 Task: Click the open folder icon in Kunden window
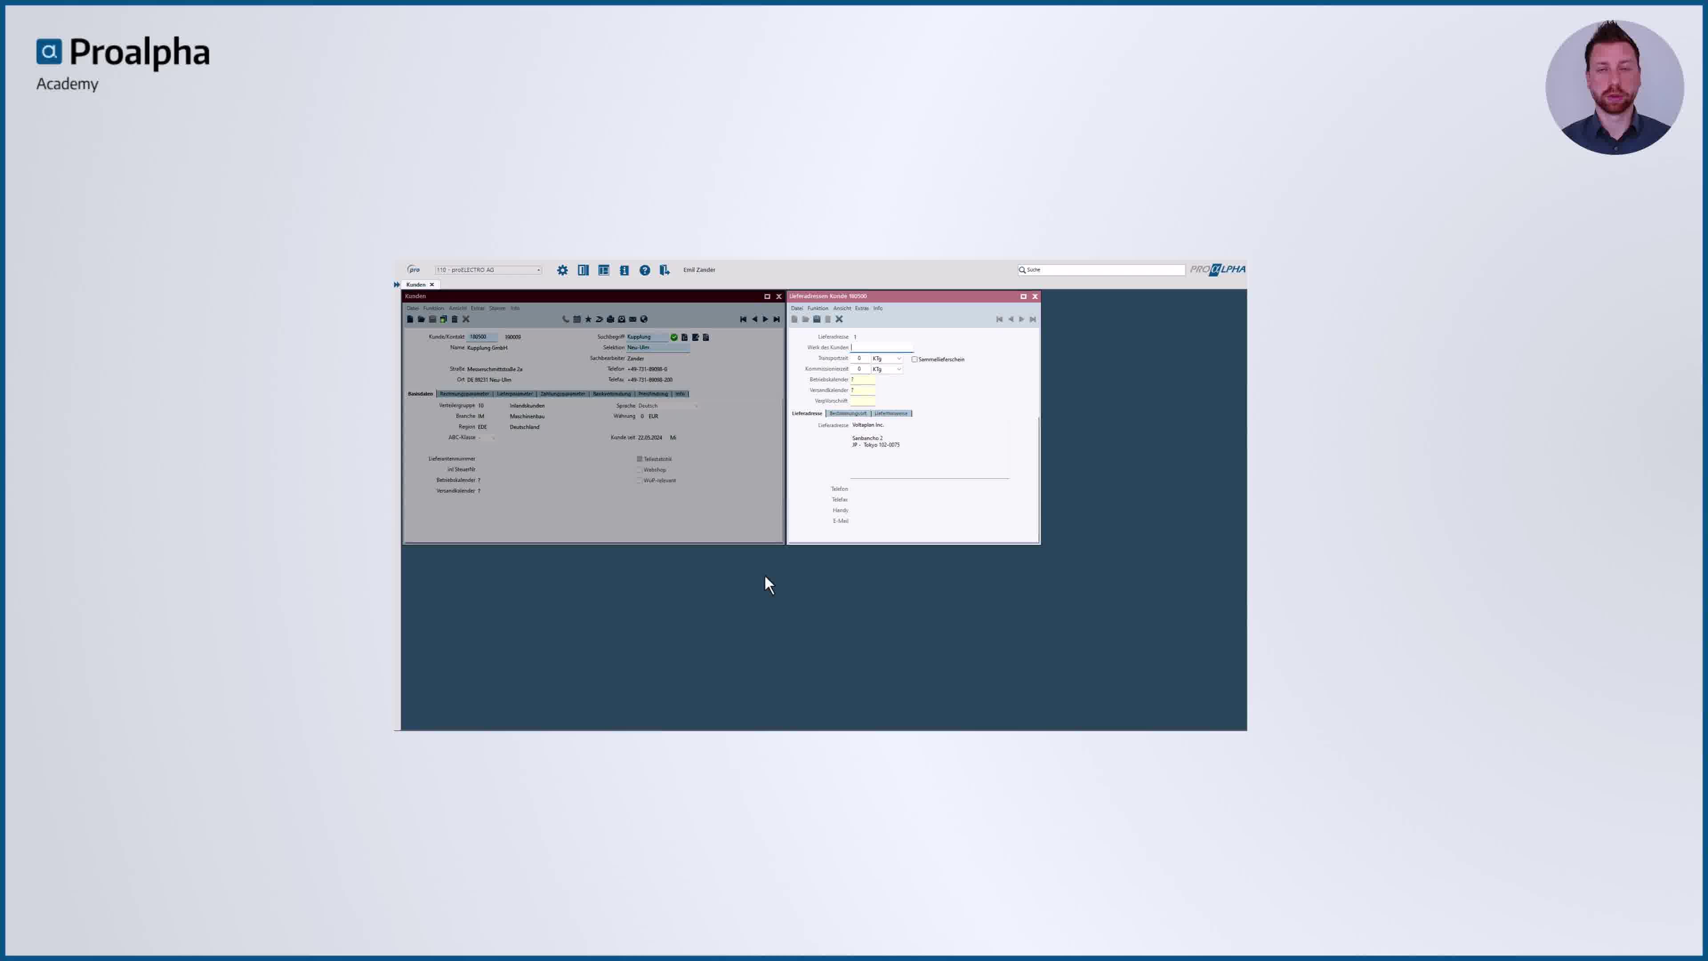point(421,319)
